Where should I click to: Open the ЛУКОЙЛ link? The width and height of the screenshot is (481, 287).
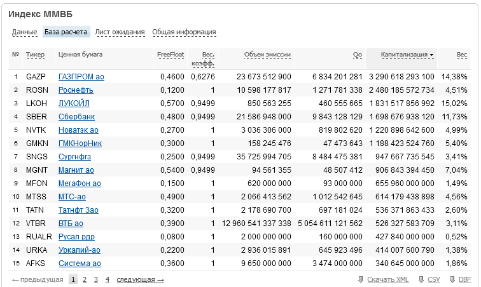click(74, 103)
